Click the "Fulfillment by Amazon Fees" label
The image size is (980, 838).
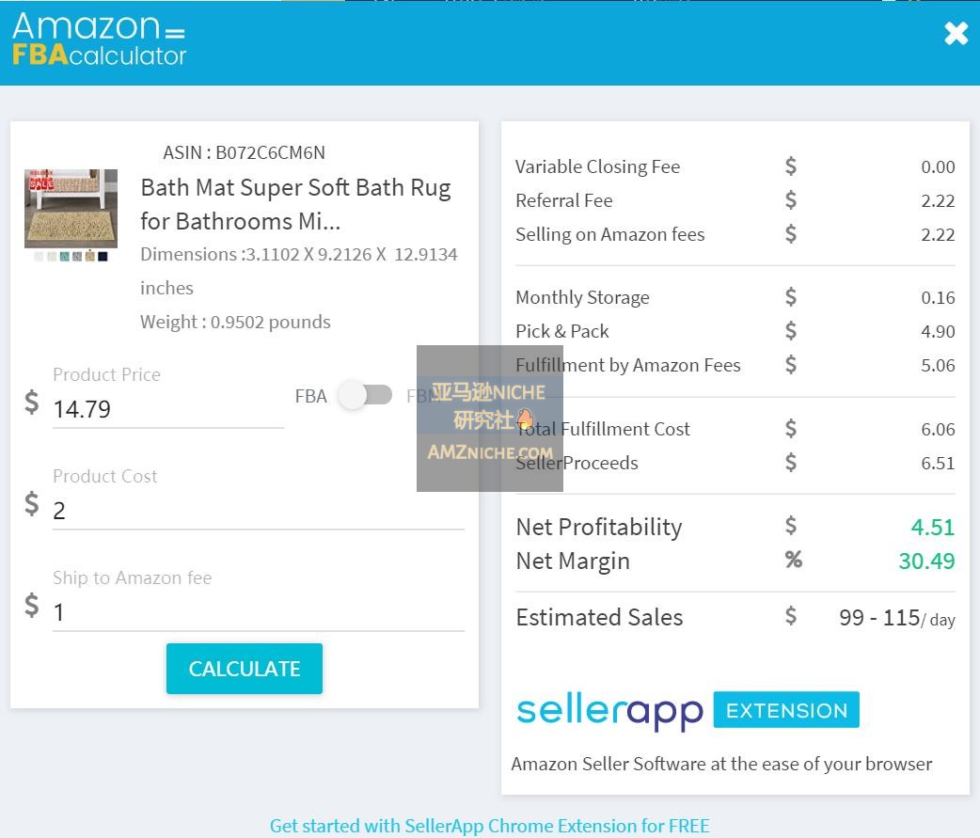click(x=628, y=365)
